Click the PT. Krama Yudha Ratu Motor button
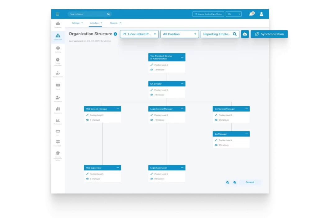This screenshot has height=218, width=318. click(208, 14)
